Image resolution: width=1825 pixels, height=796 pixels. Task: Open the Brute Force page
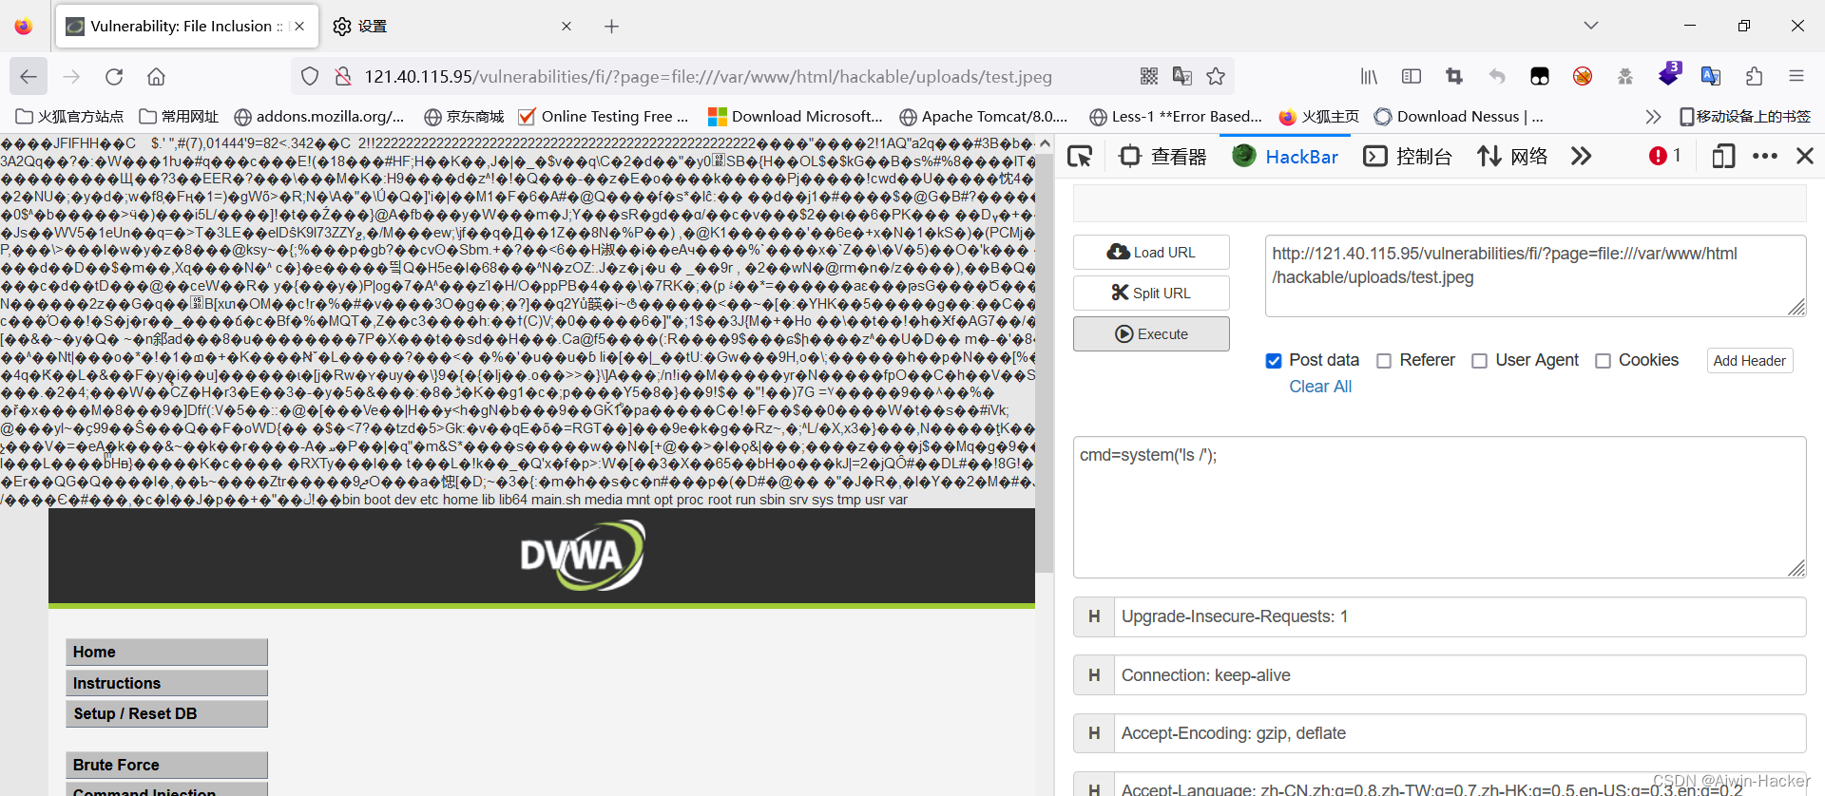(166, 765)
